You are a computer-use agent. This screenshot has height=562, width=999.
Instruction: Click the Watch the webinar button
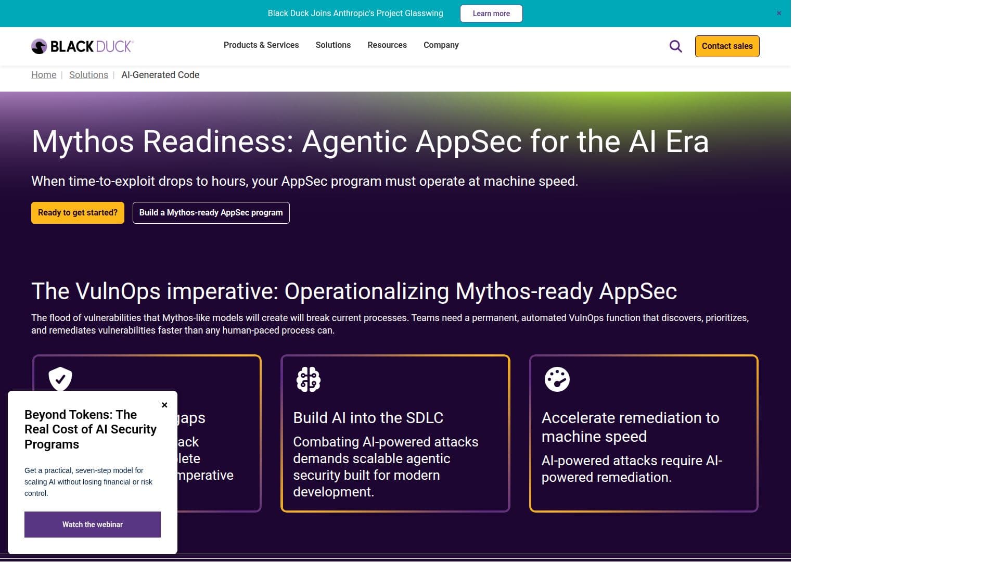point(93,525)
